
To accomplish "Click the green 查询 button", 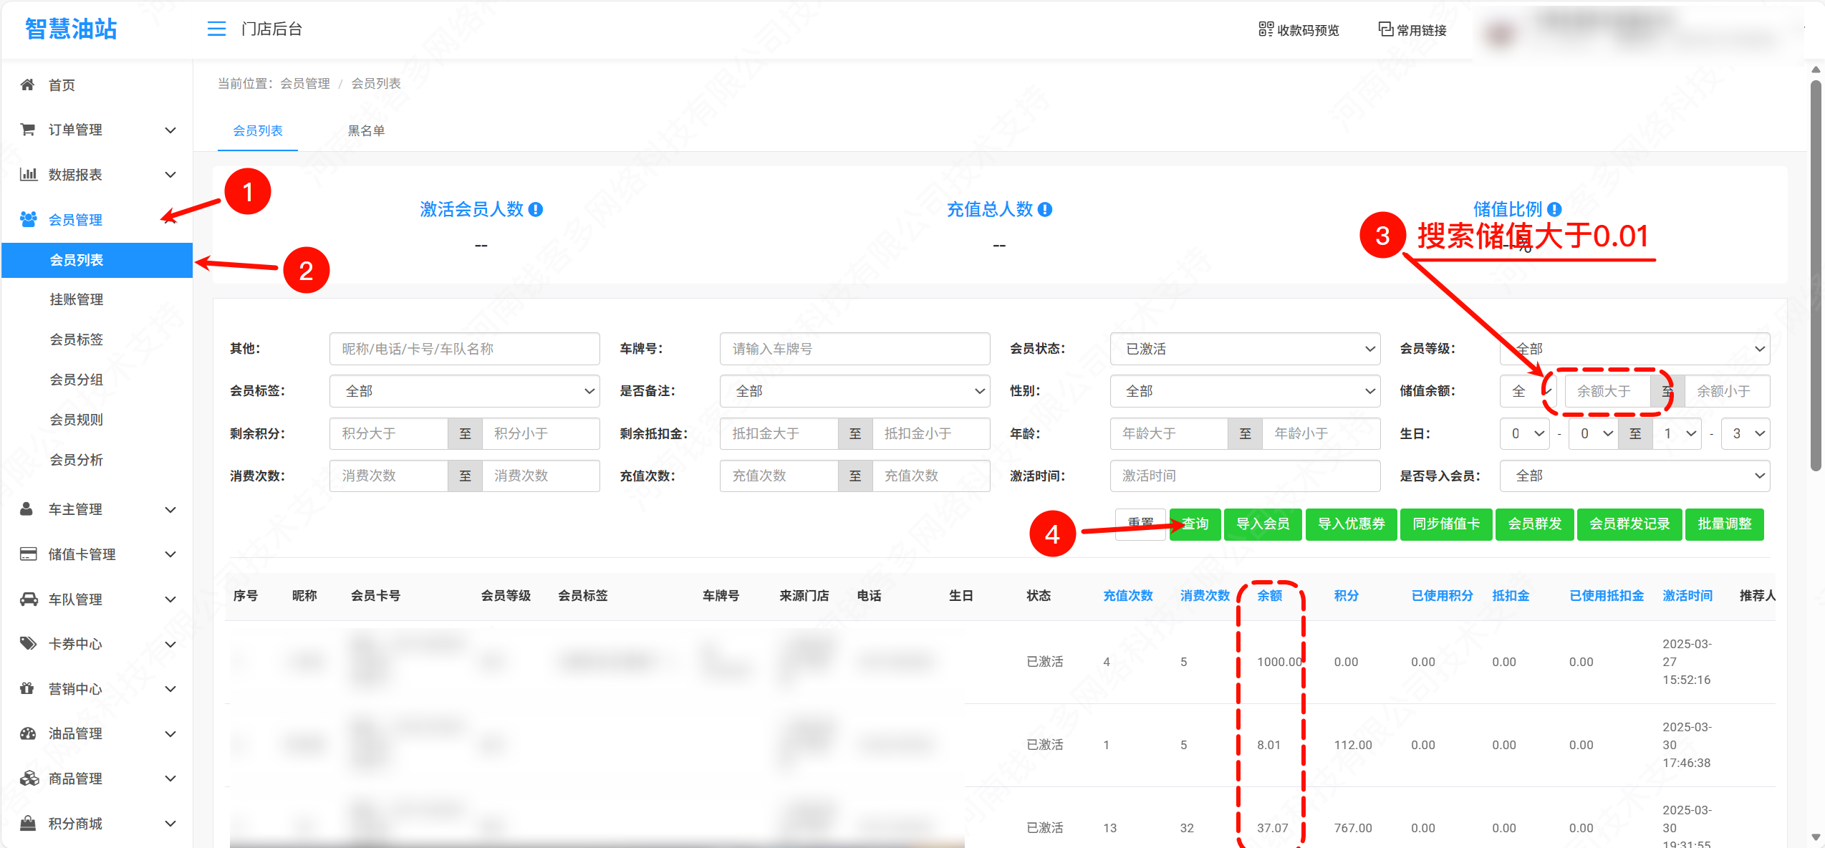I will 1195,524.
